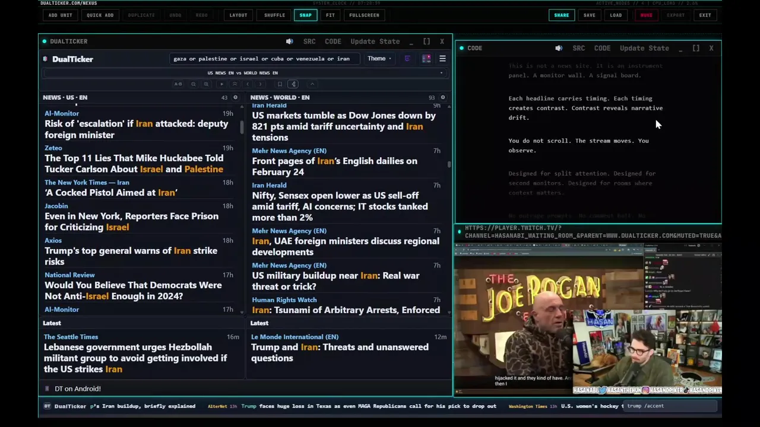Toggle the SNAP mode
Viewport: 760px width, 427px height.
point(305,15)
